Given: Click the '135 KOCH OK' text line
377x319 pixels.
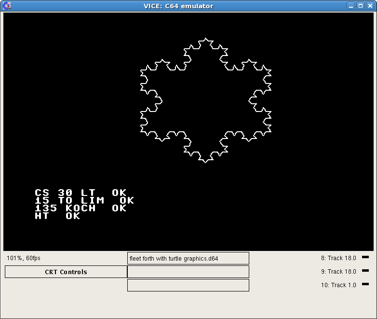Looking at the screenshot, I should click(81, 208).
